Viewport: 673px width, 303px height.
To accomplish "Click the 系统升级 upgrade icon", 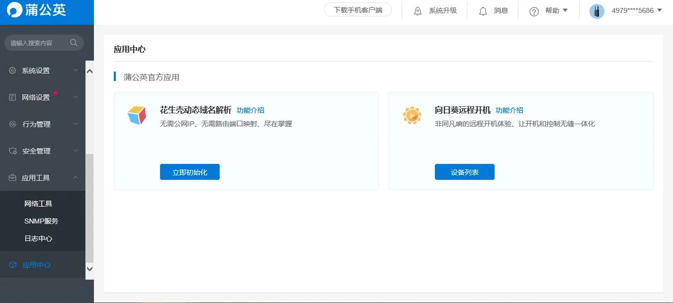I will (418, 10).
